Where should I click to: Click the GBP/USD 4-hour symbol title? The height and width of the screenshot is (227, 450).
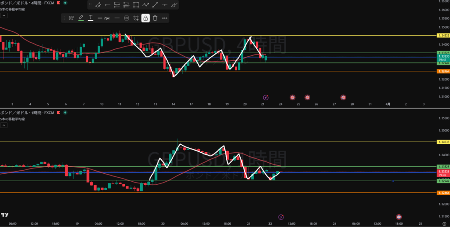click(26, 3)
